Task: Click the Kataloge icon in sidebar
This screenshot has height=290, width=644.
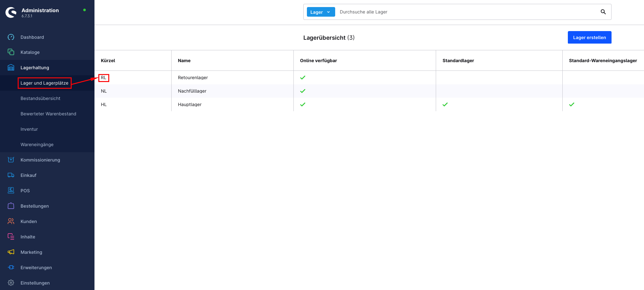Action: tap(11, 52)
